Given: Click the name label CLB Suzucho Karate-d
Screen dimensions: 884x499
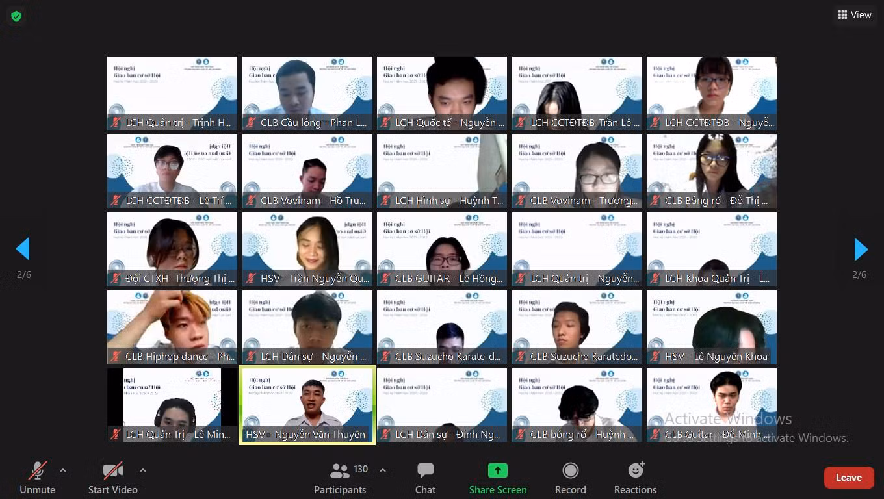Looking at the screenshot, I should pos(448,357).
